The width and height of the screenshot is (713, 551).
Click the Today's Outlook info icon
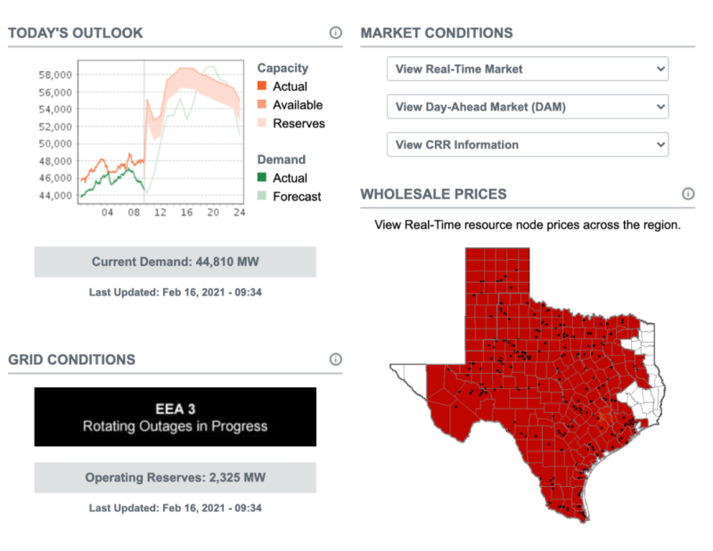336,33
